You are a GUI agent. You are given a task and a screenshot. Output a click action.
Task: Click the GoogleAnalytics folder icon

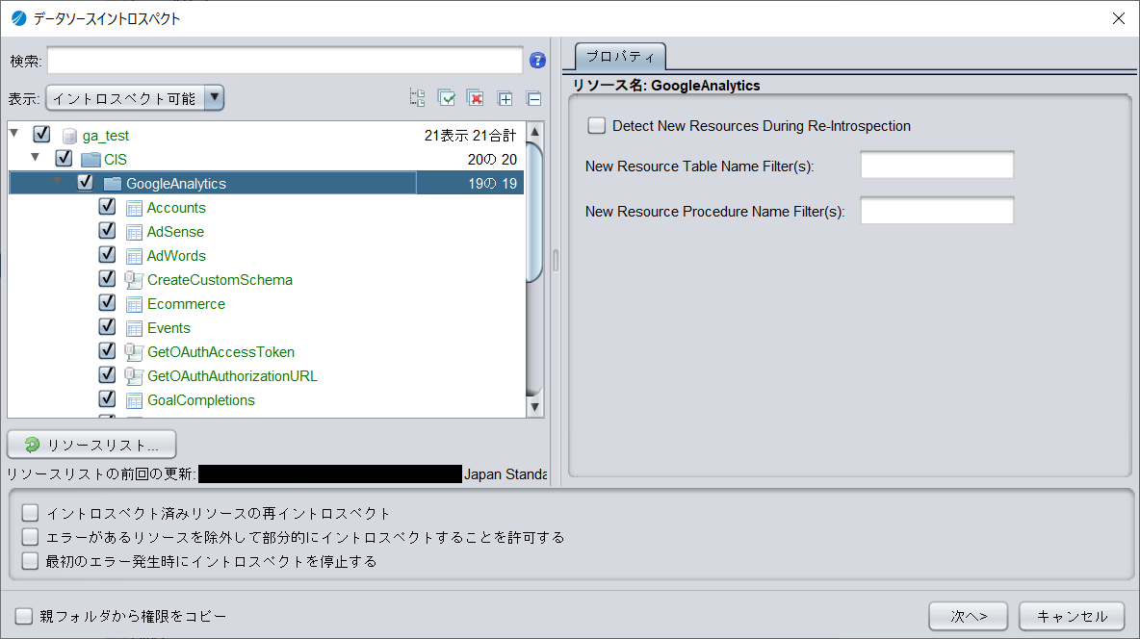point(113,184)
